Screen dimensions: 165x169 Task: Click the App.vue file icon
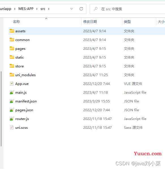12,84
